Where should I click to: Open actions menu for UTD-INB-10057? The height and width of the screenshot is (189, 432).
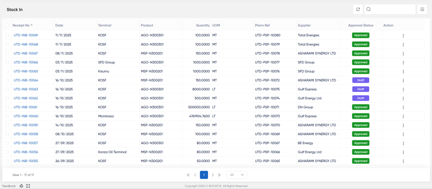click(x=403, y=143)
